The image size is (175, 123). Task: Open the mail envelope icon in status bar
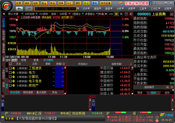tap(3, 117)
